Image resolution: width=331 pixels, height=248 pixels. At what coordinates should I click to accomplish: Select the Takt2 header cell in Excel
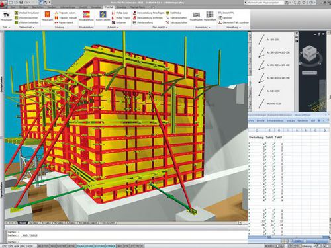[x=279, y=137]
